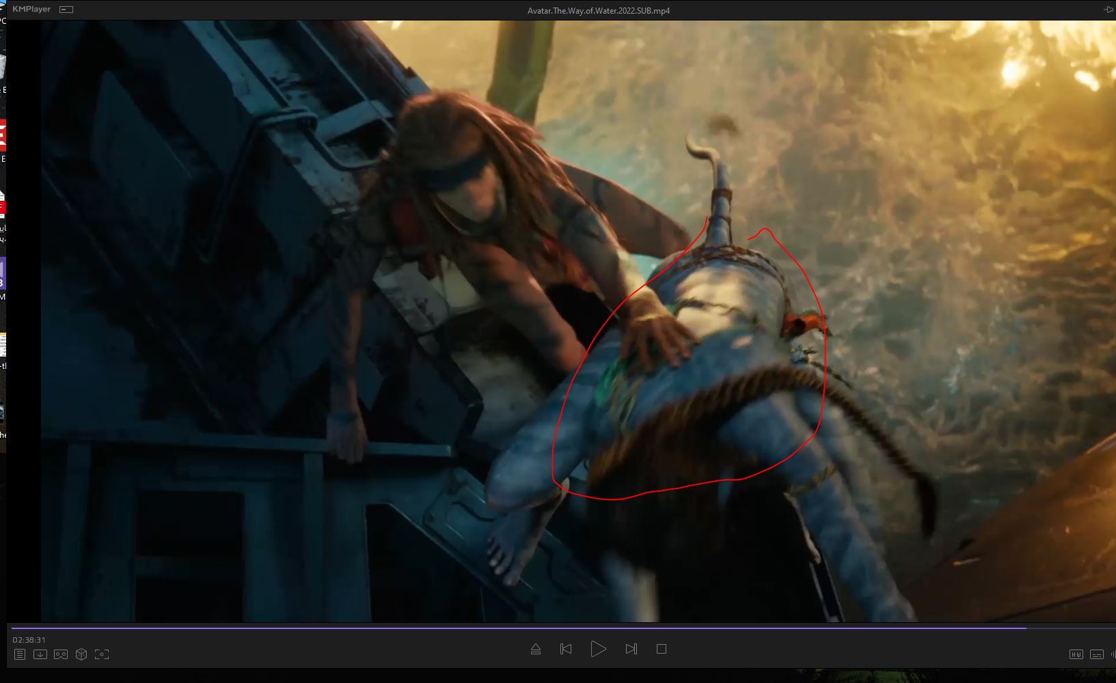
Task: Click the compact mode icon beside KMPlayer
Action: click(66, 10)
